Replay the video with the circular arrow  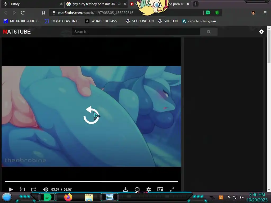click(91, 115)
